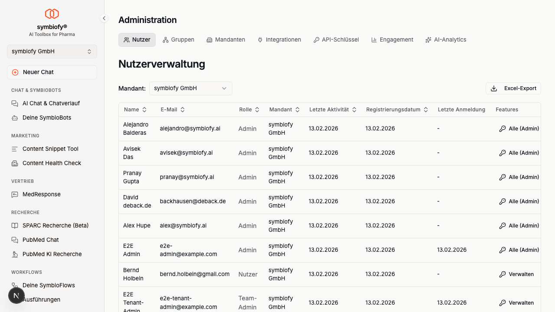Viewport: 555px width, 312px height.
Task: Select the AI Chat & Chatverlauf icon
Action: (14, 103)
